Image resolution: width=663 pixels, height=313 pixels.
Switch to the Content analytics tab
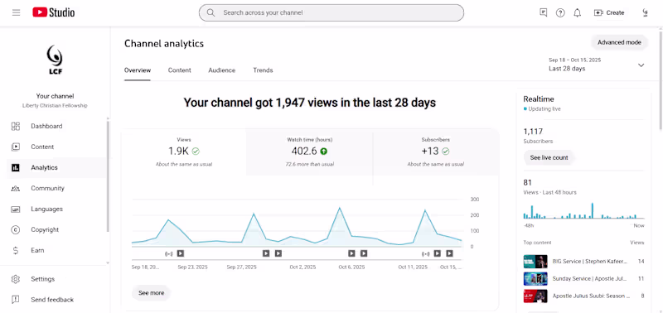click(x=179, y=70)
